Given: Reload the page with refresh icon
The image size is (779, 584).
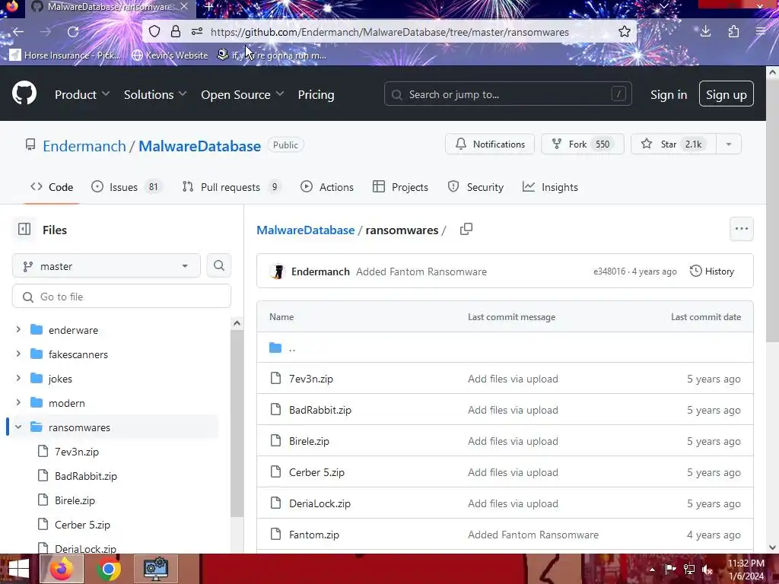Looking at the screenshot, I should pos(73,32).
